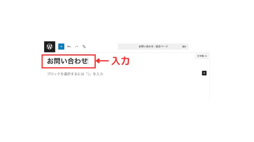Click the red arrow pointing at title
Image resolution: width=254 pixels, height=142 pixels.
pyautogui.click(x=102, y=61)
